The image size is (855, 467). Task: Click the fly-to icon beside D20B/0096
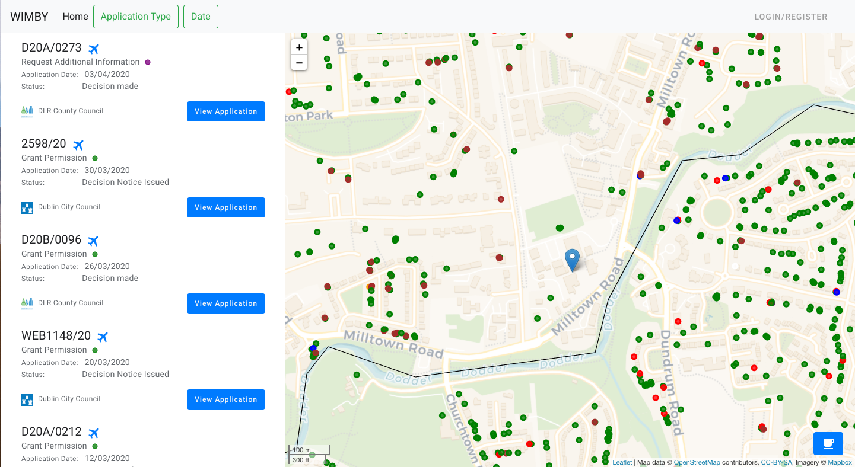(x=93, y=241)
